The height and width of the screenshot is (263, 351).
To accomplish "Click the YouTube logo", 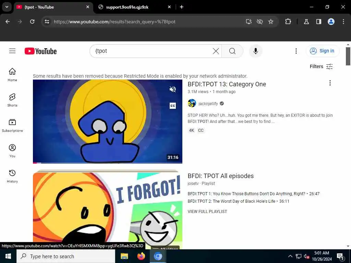I will click(x=40, y=51).
